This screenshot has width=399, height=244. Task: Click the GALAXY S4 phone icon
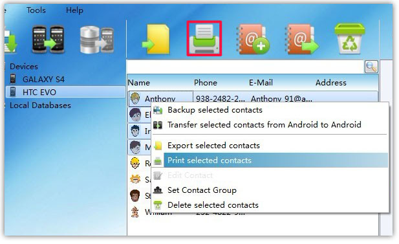(13, 79)
